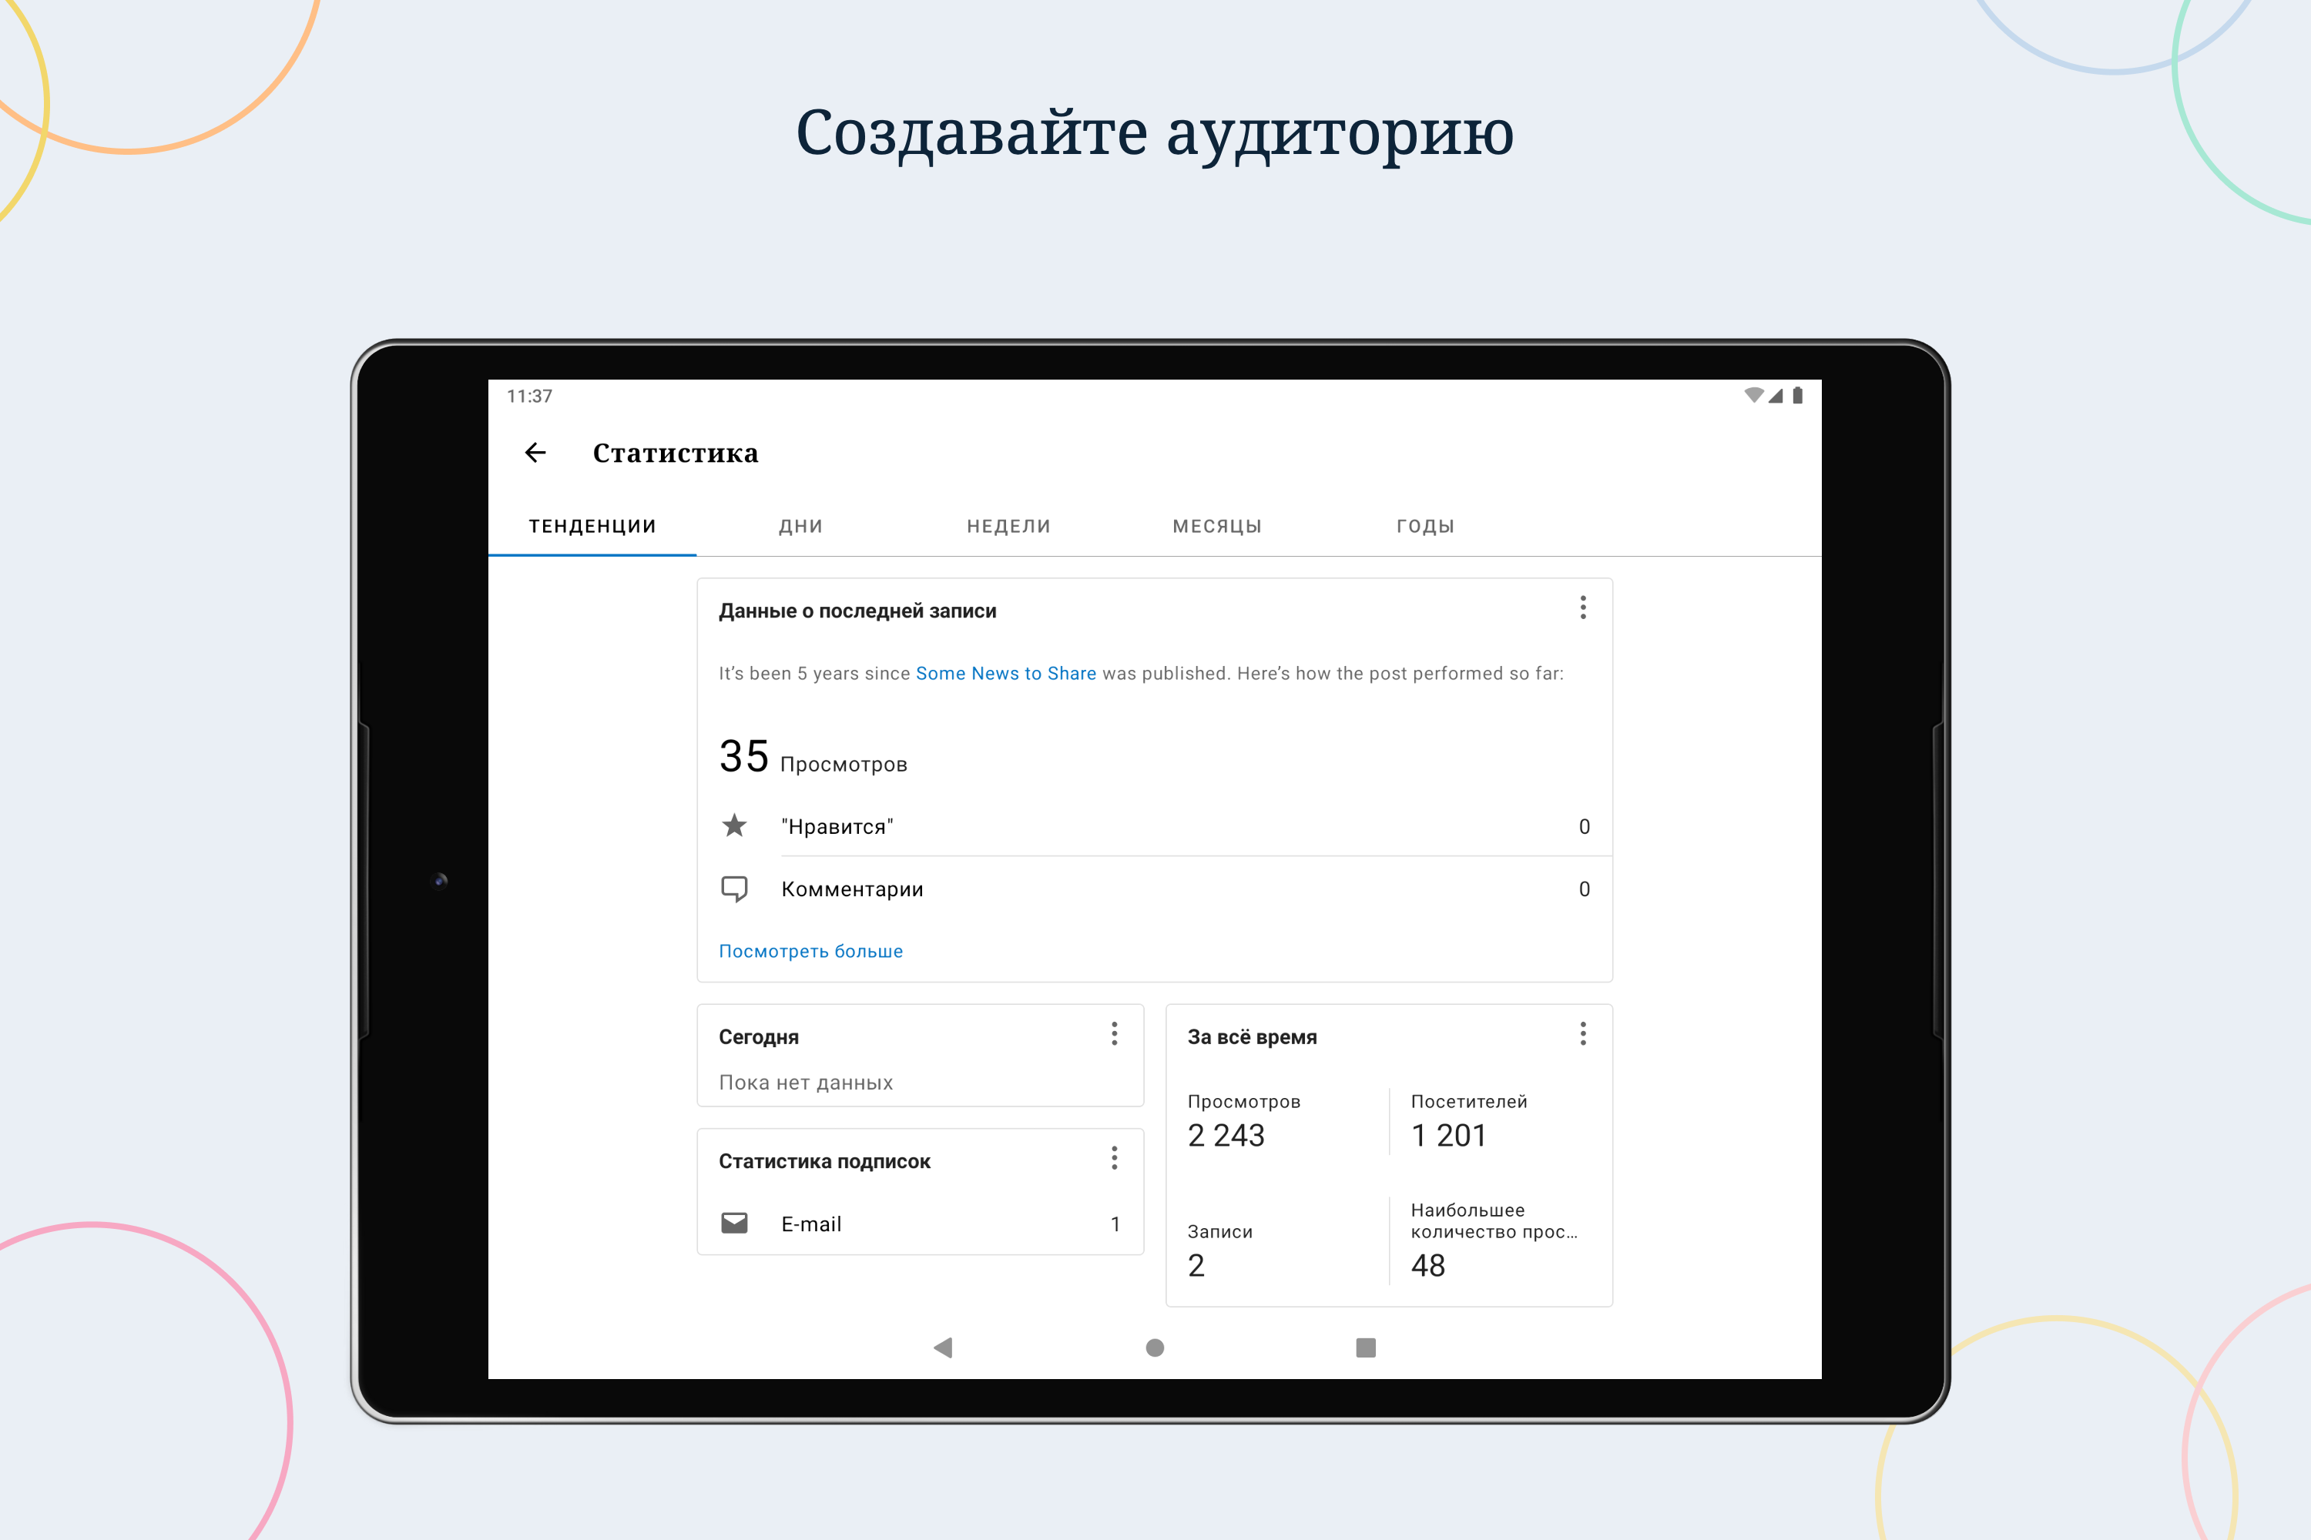The height and width of the screenshot is (1540, 2311).
Task: Tap the cellular signal status icon
Action: pos(1776,396)
